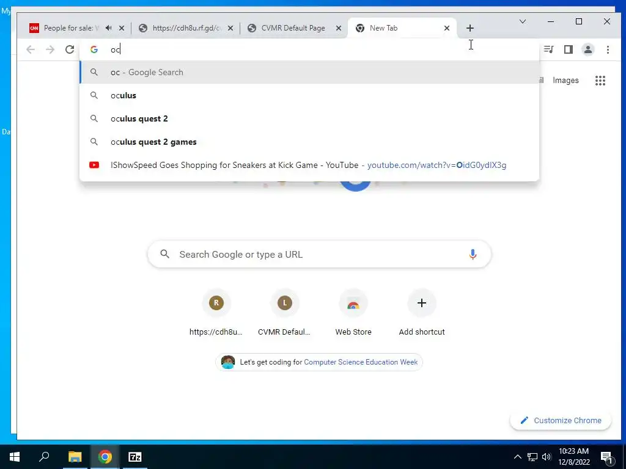The width and height of the screenshot is (626, 469).
Task: Show hidden system tray icons
Action: (517, 457)
